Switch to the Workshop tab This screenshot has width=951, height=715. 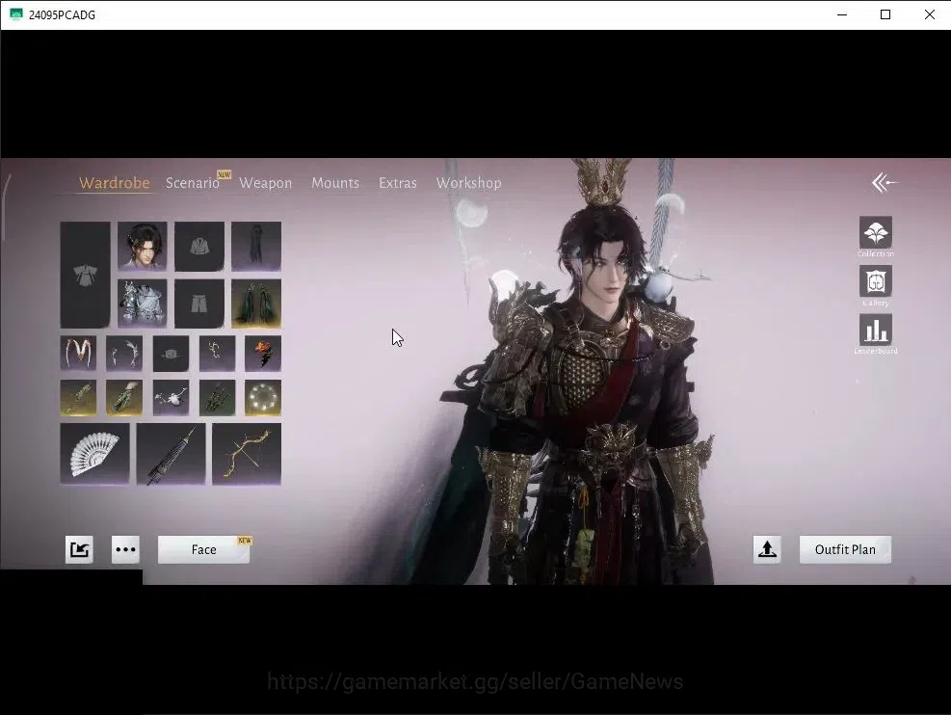tap(469, 182)
